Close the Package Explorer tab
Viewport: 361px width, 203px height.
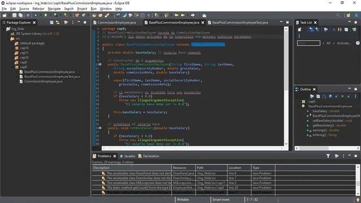click(34, 23)
